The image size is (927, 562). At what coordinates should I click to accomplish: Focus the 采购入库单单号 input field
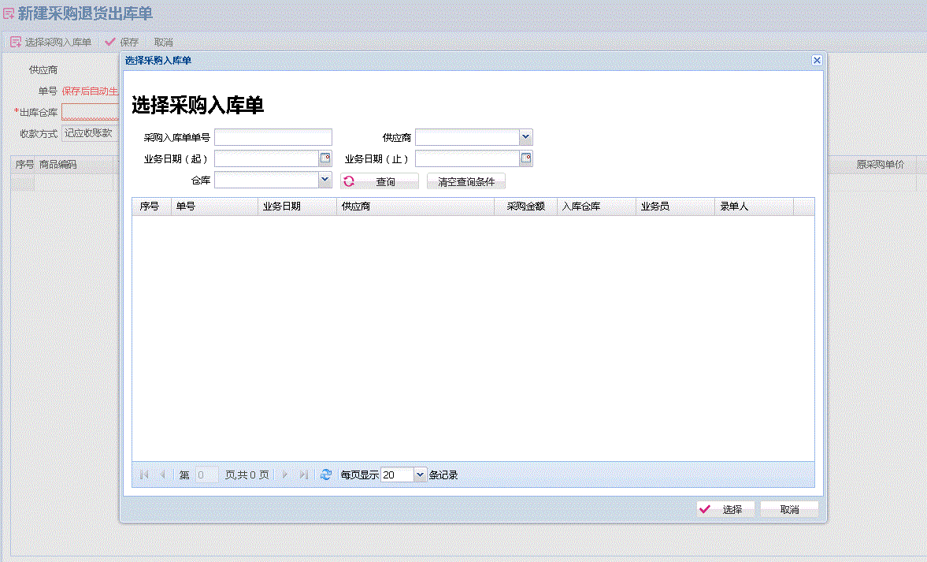273,137
